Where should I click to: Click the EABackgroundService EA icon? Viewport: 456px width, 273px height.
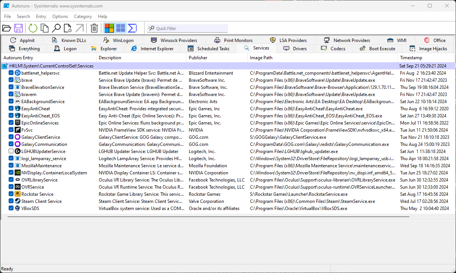coord(17,102)
